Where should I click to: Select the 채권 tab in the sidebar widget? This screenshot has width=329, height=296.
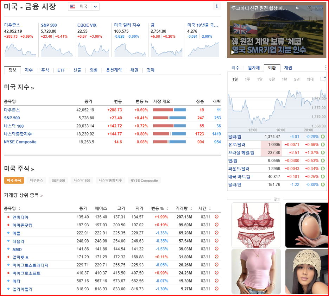[288, 68]
